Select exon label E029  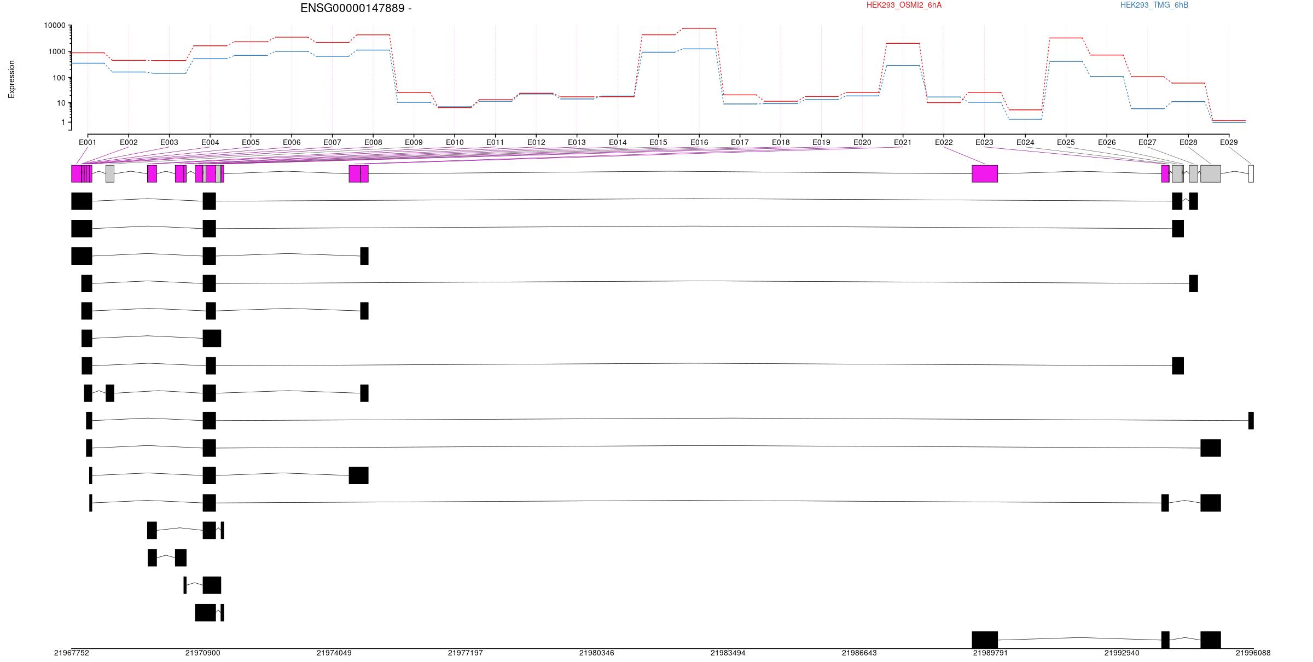click(x=1229, y=142)
